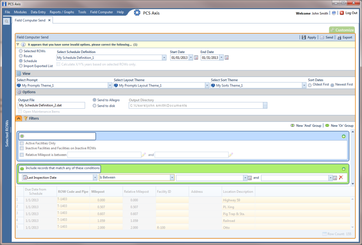Open the End Date calendar picker icon
This screenshot has width=362, height=245.
(x=227, y=58)
